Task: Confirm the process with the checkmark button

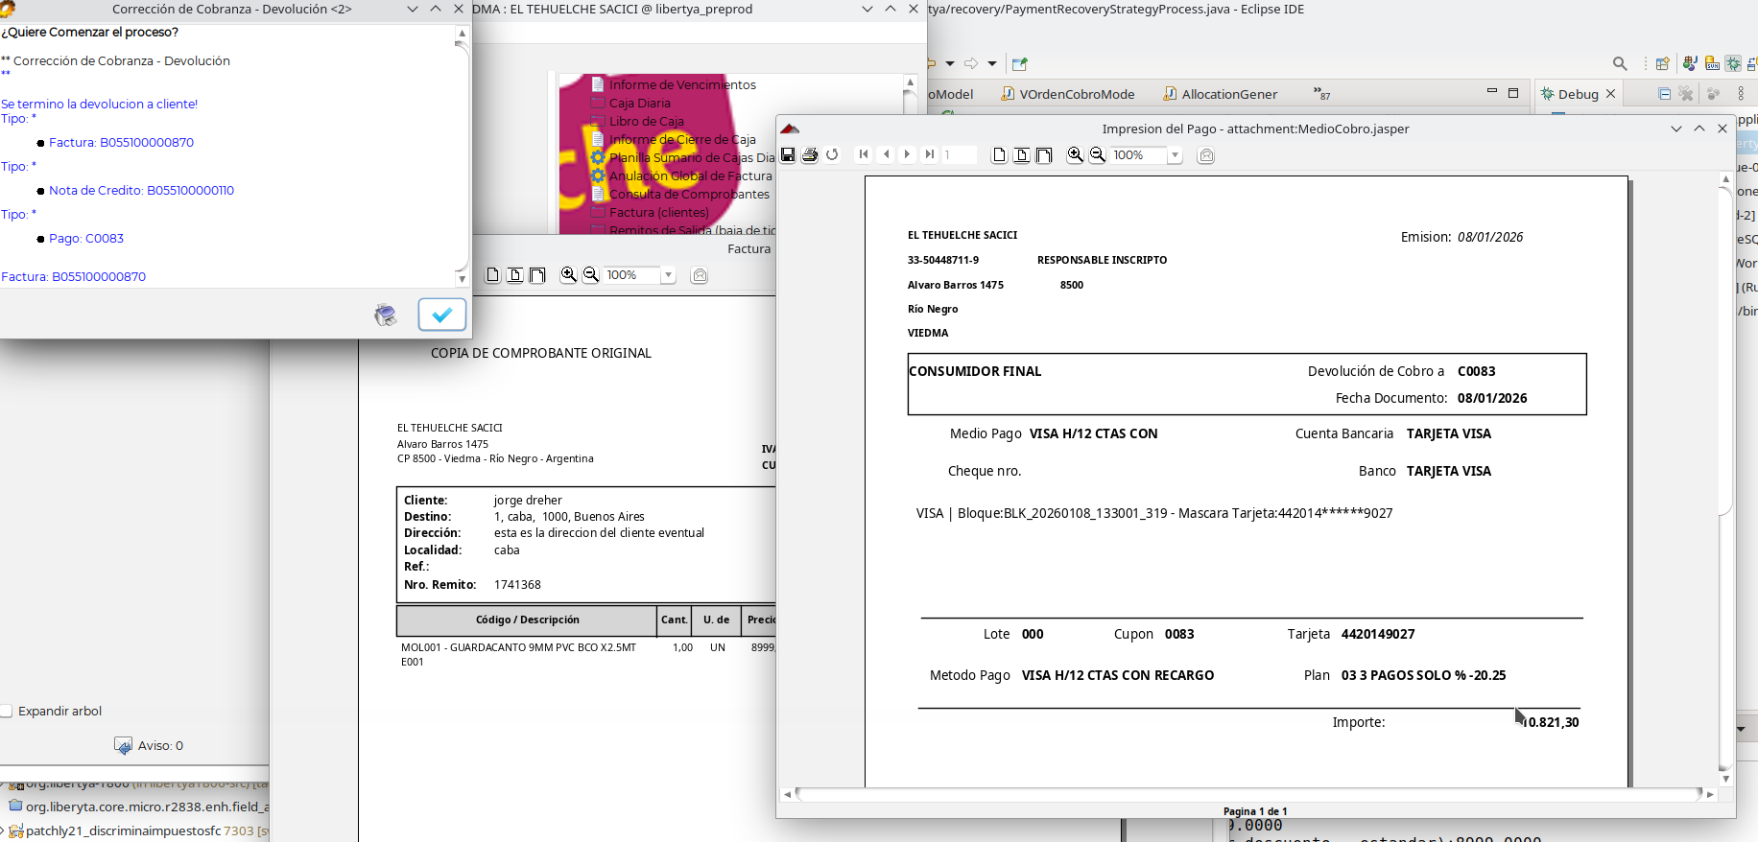Action: [x=442, y=315]
